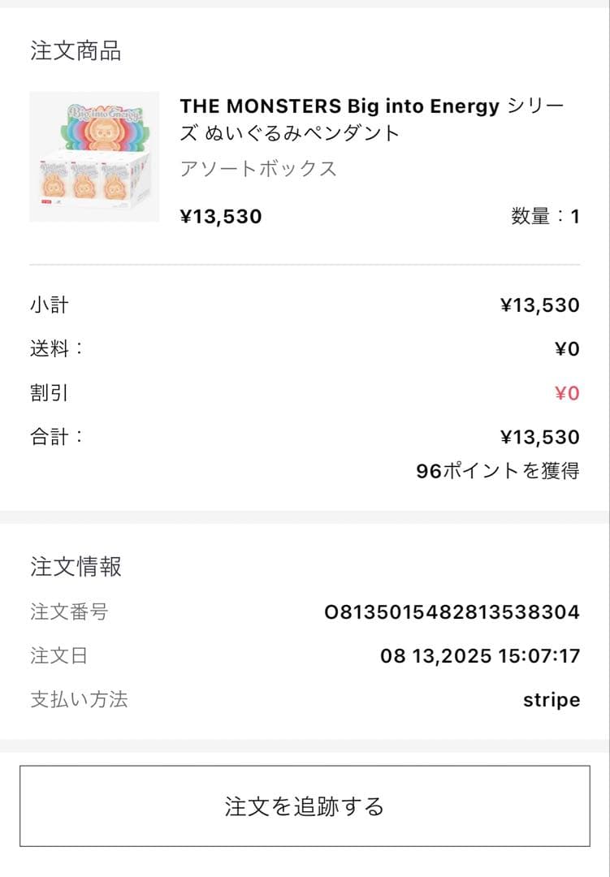This screenshot has height=877, width=610.
Task: Open THE MONSTERS Big into Energy product title
Action: [372, 119]
